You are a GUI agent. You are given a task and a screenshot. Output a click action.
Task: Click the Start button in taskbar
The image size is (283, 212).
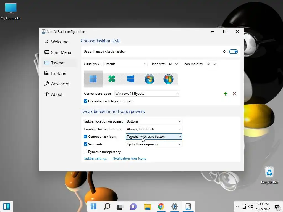pyautogui.click(x=93, y=206)
